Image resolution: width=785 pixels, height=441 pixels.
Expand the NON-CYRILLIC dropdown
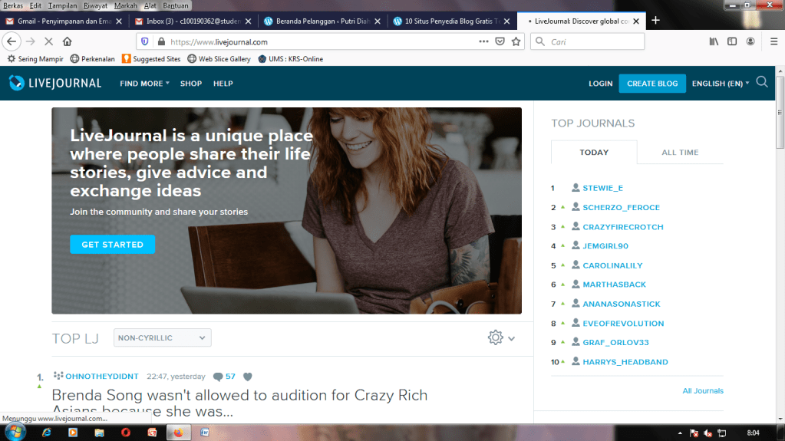163,337
